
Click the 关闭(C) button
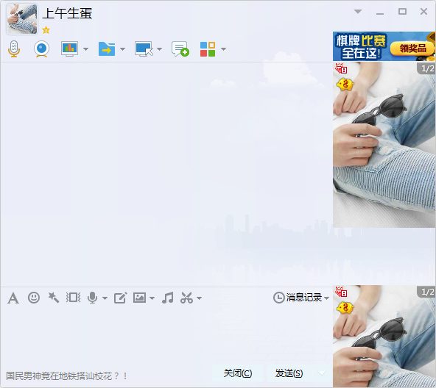(238, 373)
